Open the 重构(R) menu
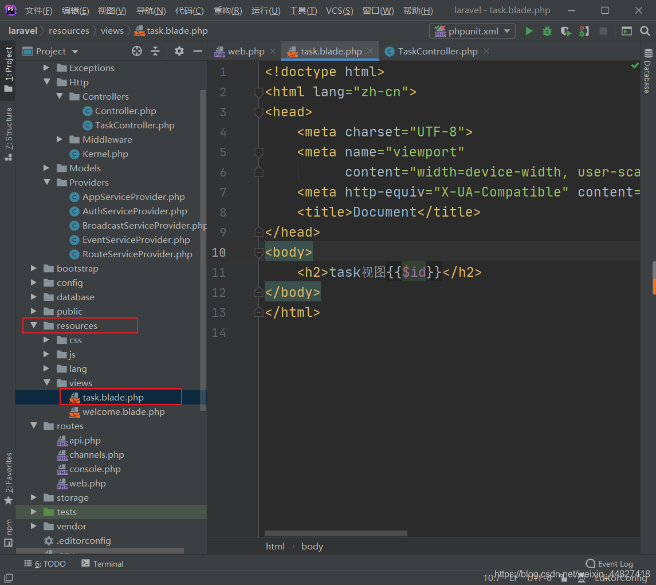This screenshot has height=585, width=656. point(227,10)
